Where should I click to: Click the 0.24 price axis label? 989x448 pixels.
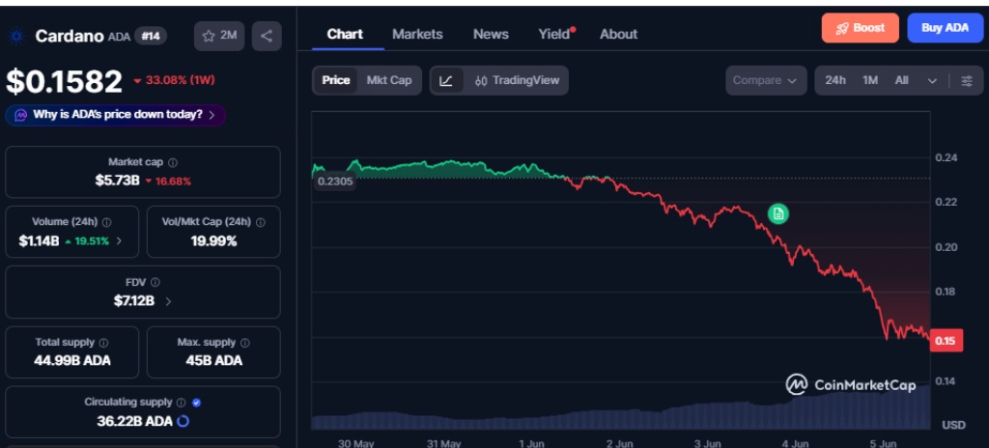coord(947,157)
